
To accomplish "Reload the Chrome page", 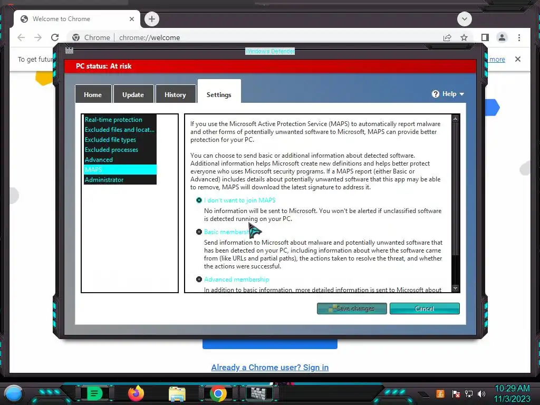I will (x=55, y=37).
